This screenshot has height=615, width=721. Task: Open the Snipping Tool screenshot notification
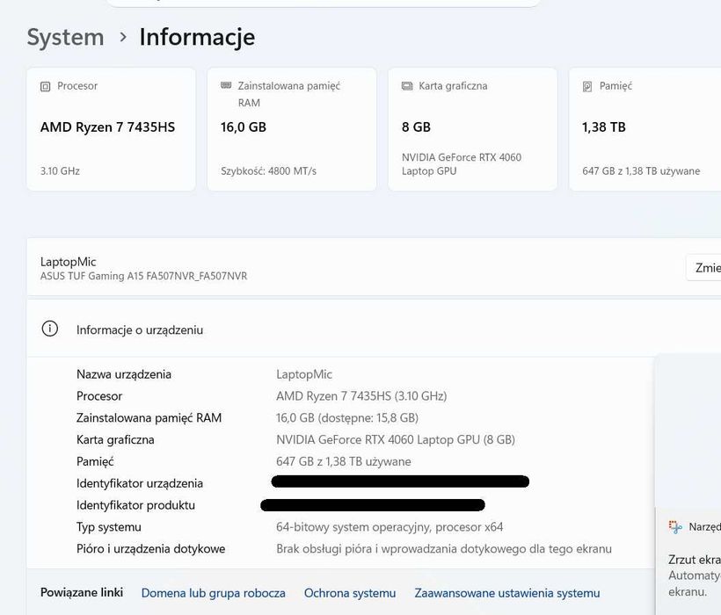688,561
